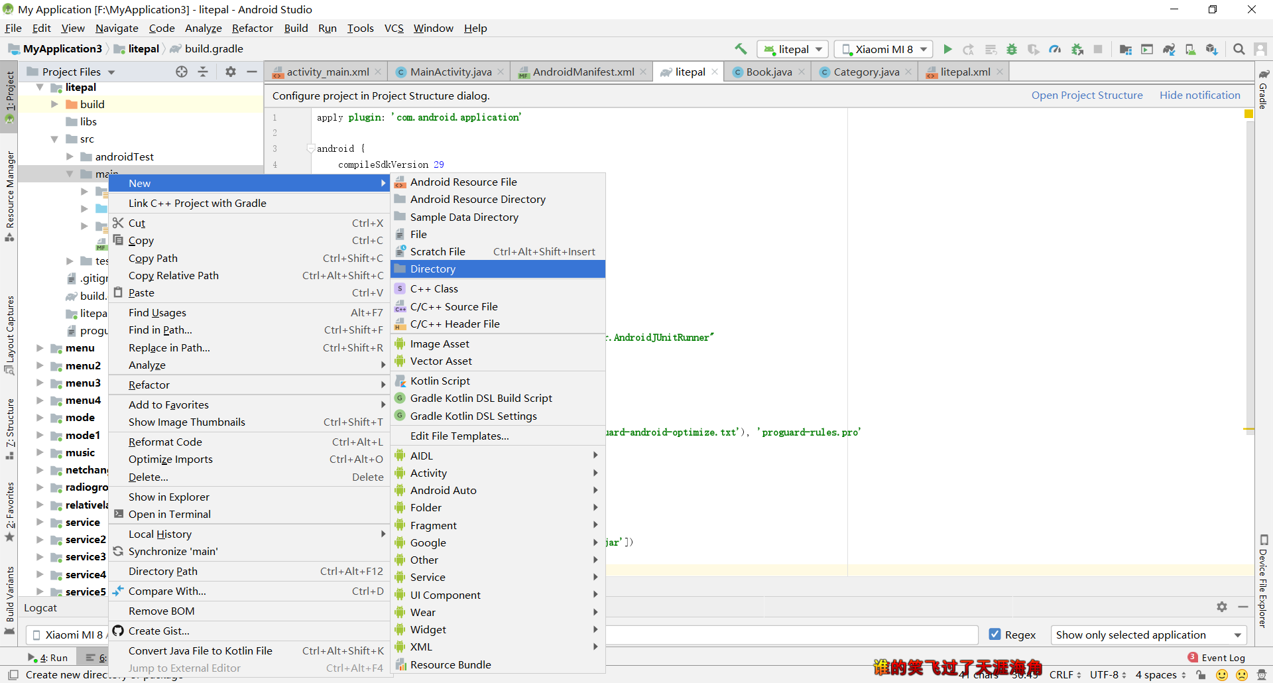Select Directory in the New submenu
Image resolution: width=1273 pixels, height=683 pixels.
[x=499, y=269]
